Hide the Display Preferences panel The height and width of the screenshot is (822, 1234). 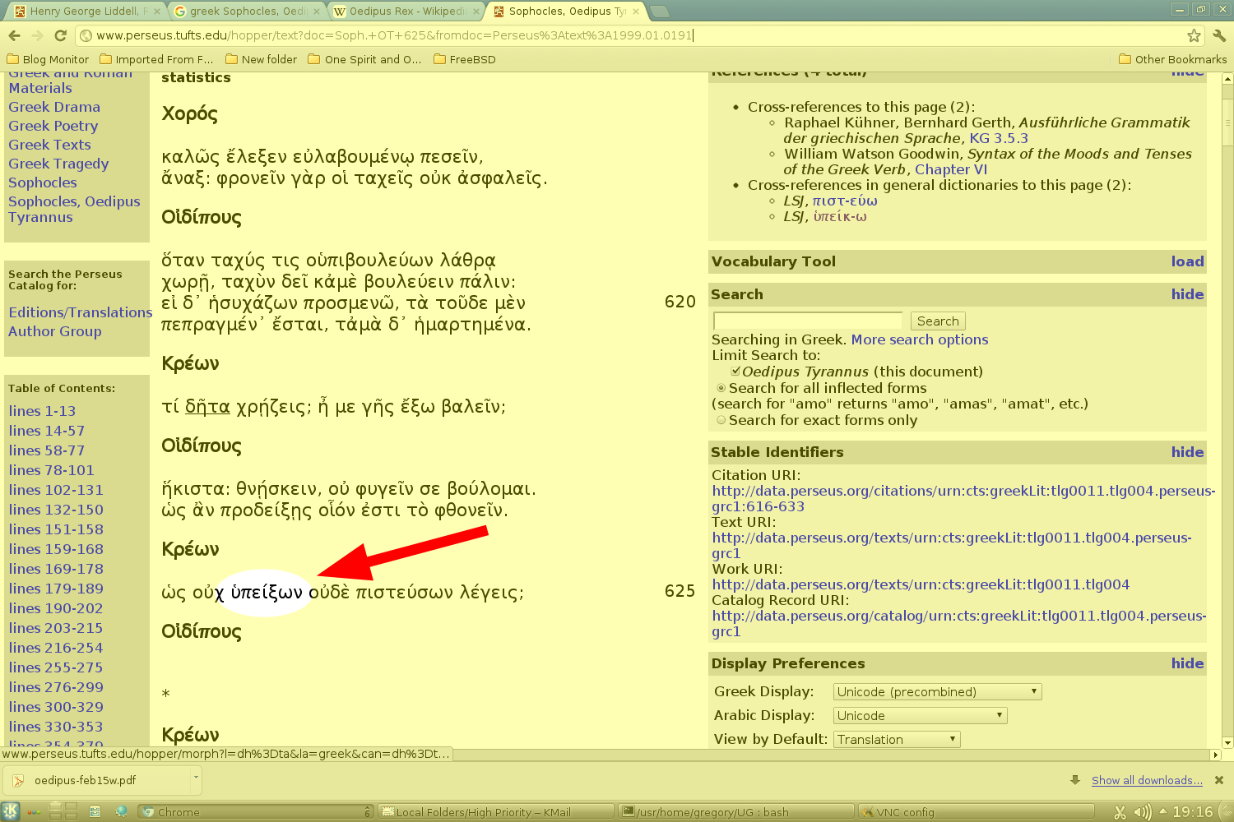pos(1187,663)
